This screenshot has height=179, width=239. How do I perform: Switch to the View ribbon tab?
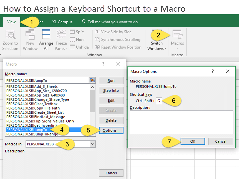tap(12, 22)
